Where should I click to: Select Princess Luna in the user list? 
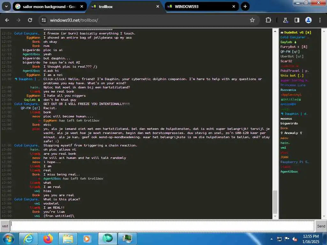293,85
